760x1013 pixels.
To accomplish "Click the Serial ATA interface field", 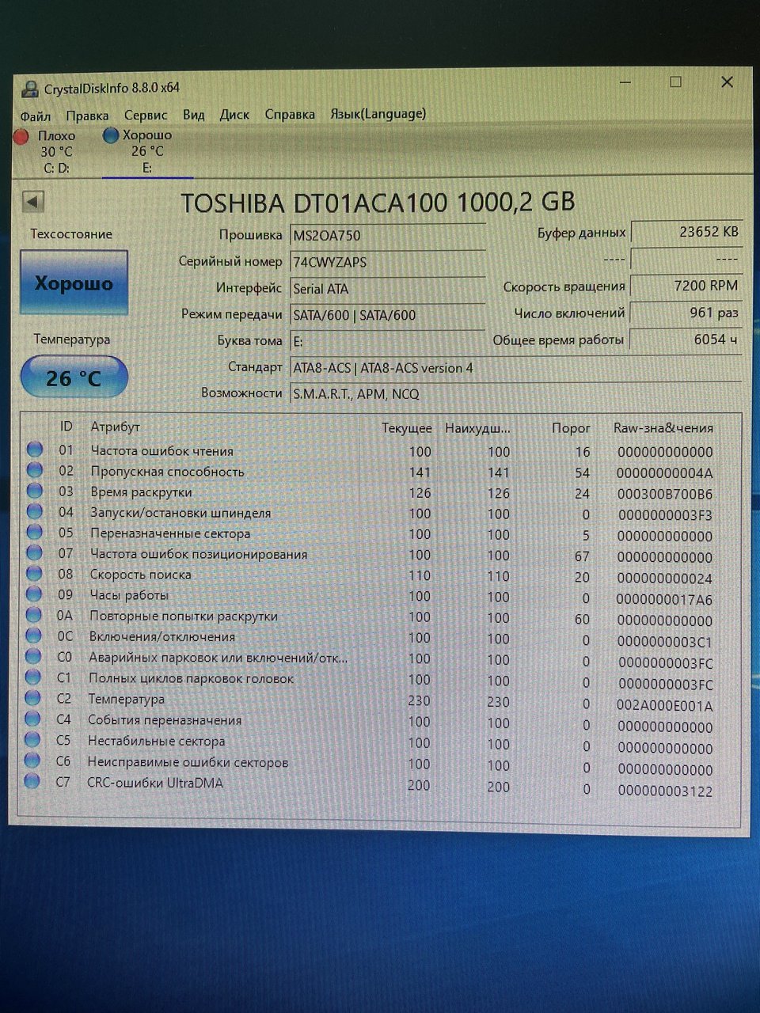I will [x=388, y=288].
